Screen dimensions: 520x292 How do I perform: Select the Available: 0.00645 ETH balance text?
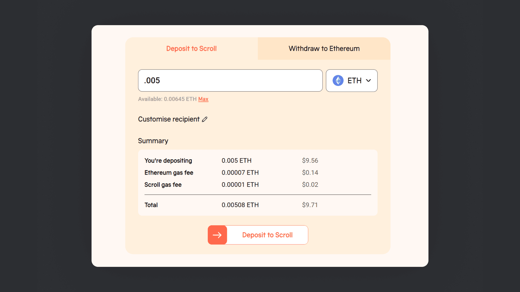click(x=167, y=99)
